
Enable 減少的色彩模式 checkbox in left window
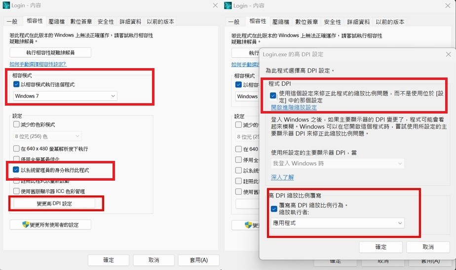17,124
